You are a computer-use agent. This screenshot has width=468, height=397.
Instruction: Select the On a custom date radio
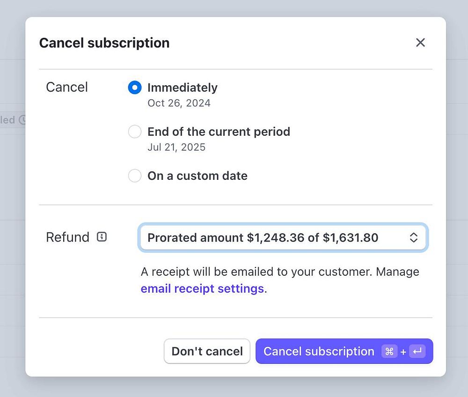[135, 176]
